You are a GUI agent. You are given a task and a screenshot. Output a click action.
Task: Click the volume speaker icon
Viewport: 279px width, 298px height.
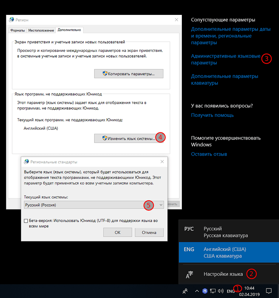pyautogui.click(x=221, y=291)
